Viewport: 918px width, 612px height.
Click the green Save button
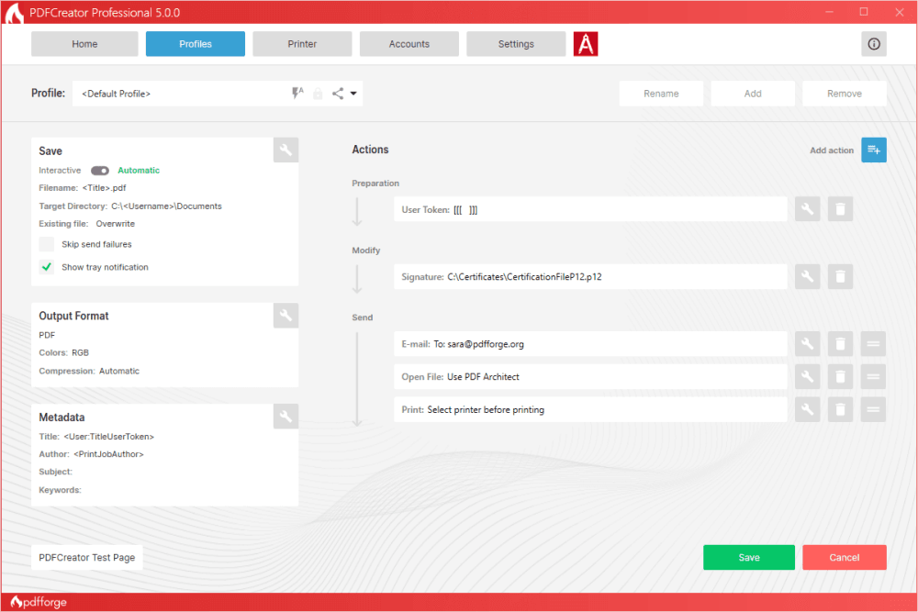pyautogui.click(x=748, y=557)
